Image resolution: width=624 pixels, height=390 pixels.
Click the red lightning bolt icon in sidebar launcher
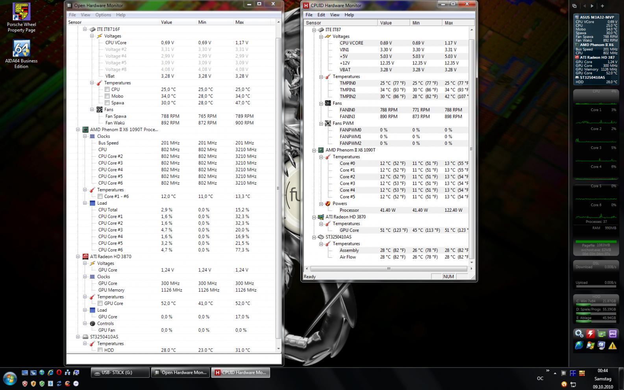[x=591, y=334]
